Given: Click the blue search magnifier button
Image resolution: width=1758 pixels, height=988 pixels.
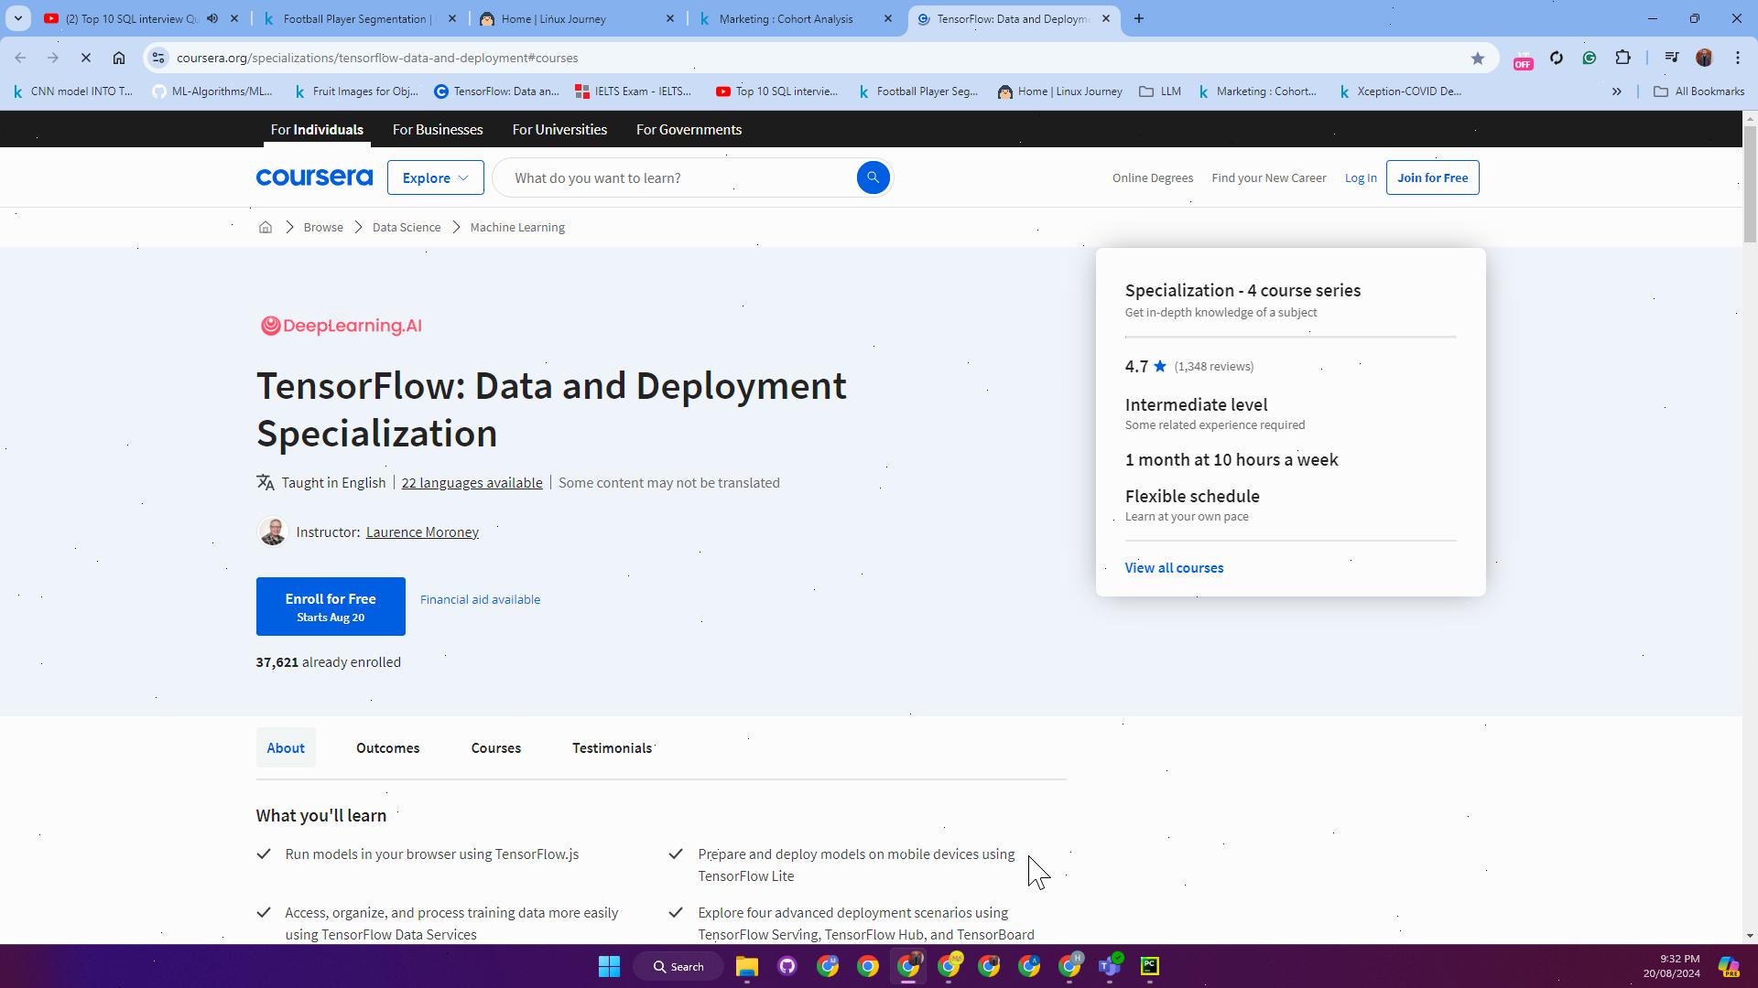Looking at the screenshot, I should point(873,177).
